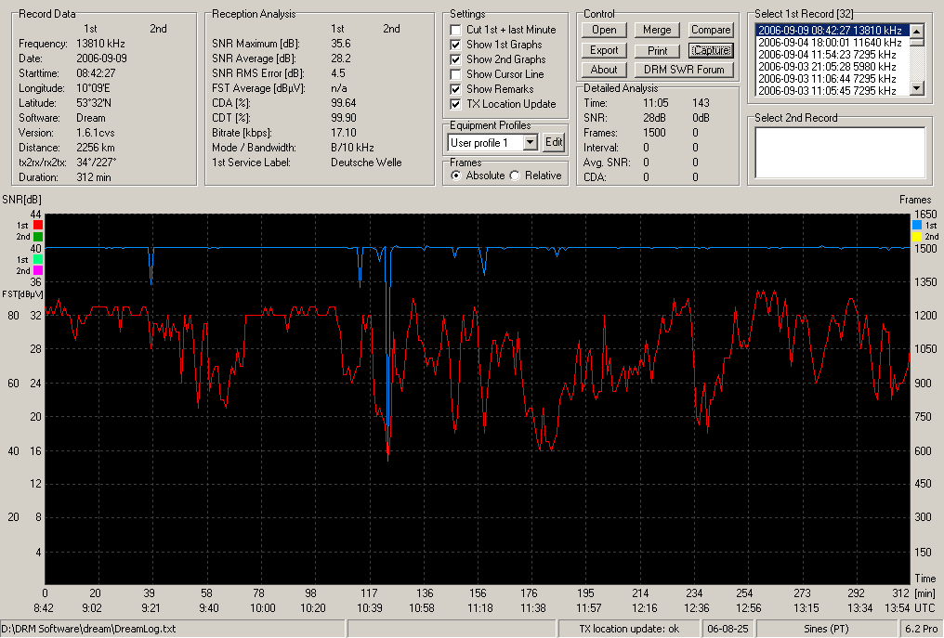Open the User profile 1 dropdown
The height and width of the screenshot is (638, 944).
click(x=530, y=143)
